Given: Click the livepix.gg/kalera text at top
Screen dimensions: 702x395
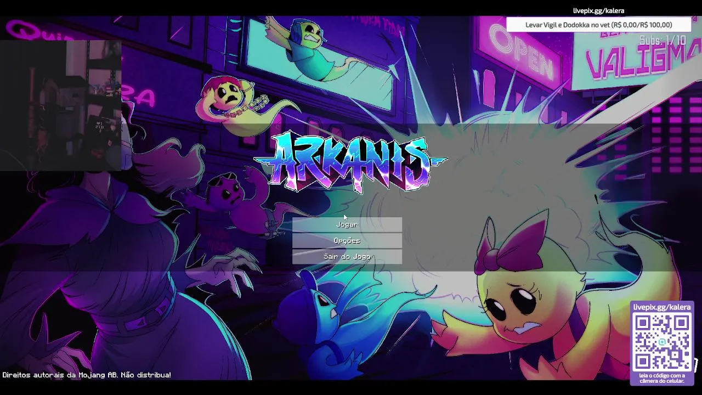Looking at the screenshot, I should click(x=598, y=10).
